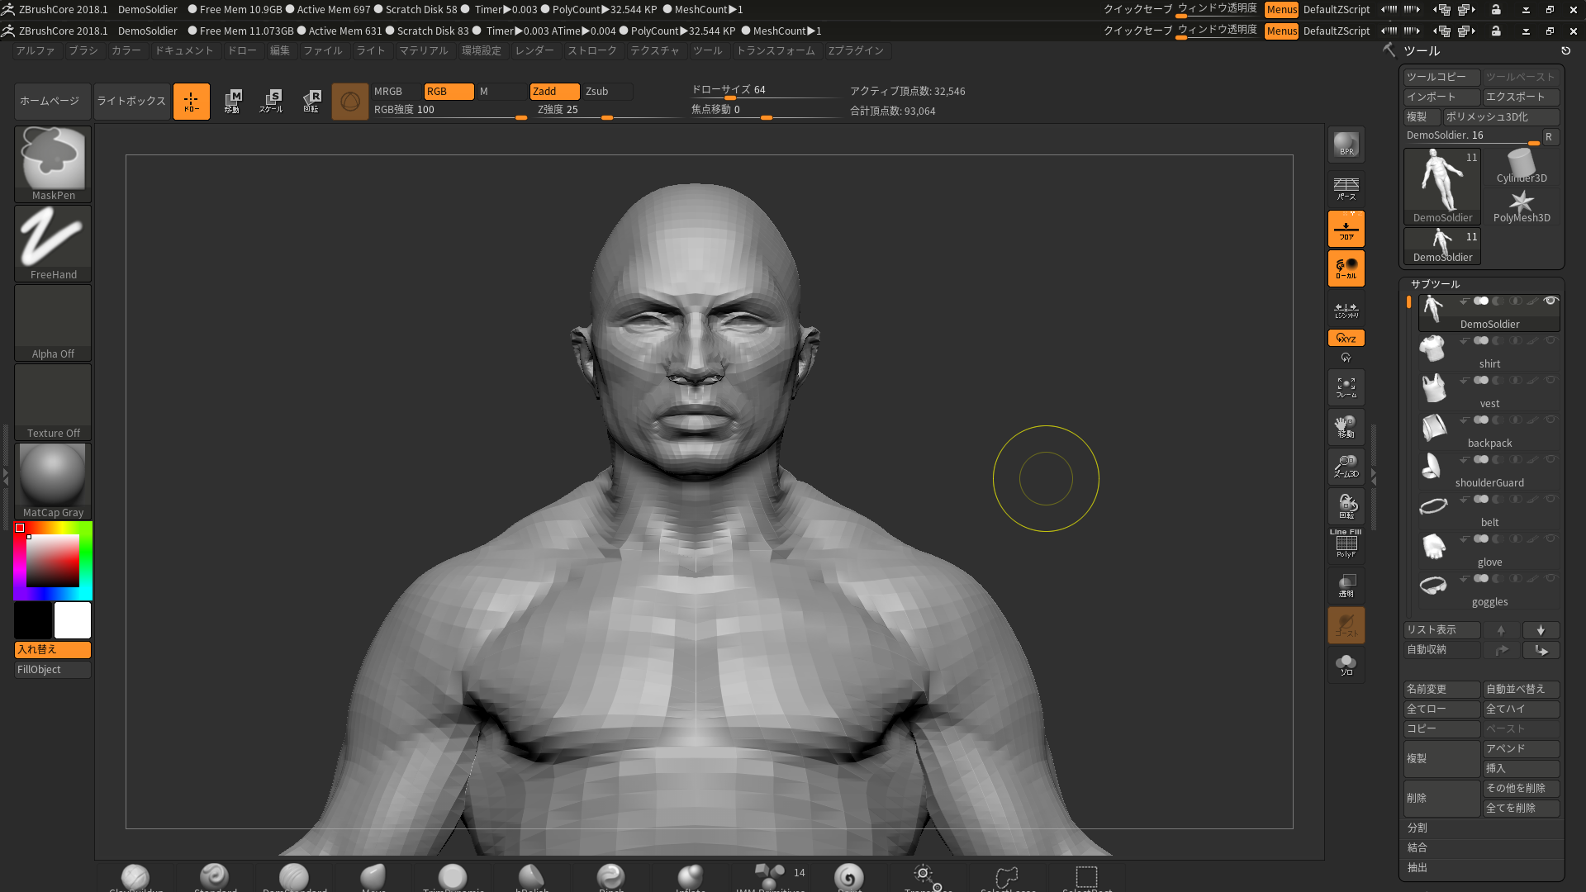Select the Scale tool in toolbar
Image resolution: width=1586 pixels, height=892 pixels.
(x=271, y=100)
